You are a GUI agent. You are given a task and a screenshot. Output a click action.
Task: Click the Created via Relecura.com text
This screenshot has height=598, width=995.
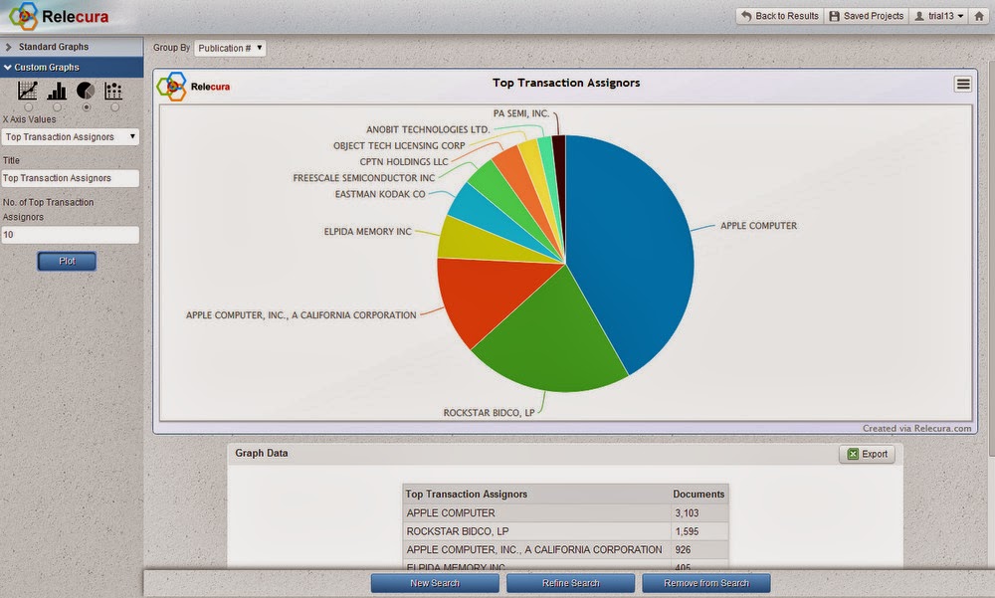pos(917,429)
